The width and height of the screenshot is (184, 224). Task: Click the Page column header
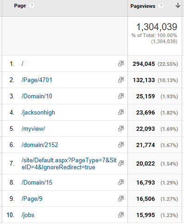point(20,6)
